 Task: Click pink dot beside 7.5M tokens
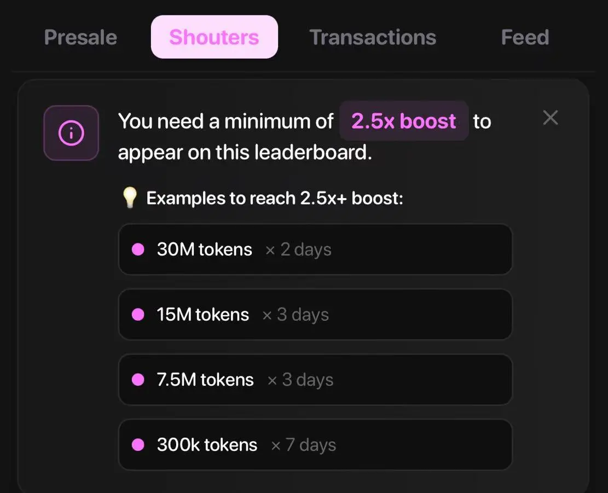138,379
